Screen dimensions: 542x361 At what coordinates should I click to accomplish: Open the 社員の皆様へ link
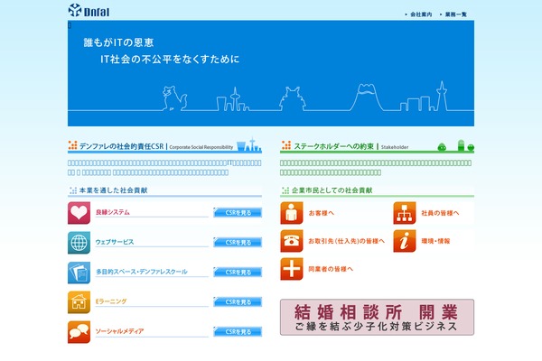tap(441, 213)
